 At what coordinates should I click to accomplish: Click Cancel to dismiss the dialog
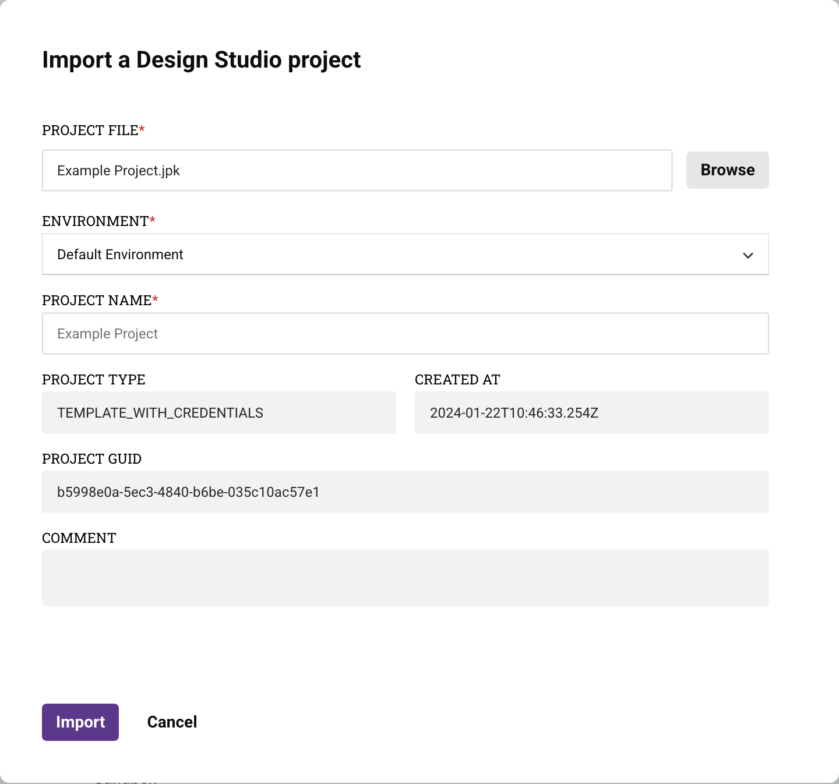pyautogui.click(x=171, y=722)
